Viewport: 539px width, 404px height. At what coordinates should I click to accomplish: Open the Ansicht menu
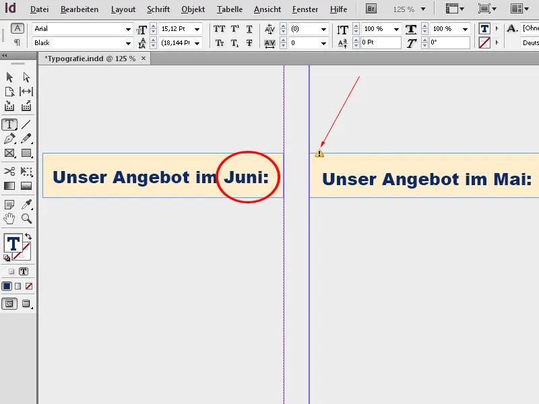267,9
